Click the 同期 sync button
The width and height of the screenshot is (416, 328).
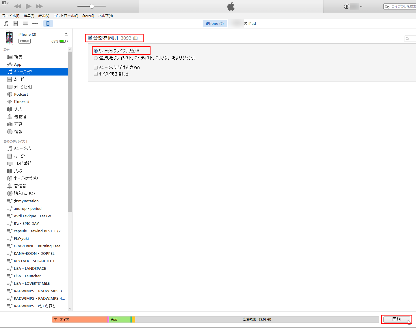pyautogui.click(x=396, y=319)
